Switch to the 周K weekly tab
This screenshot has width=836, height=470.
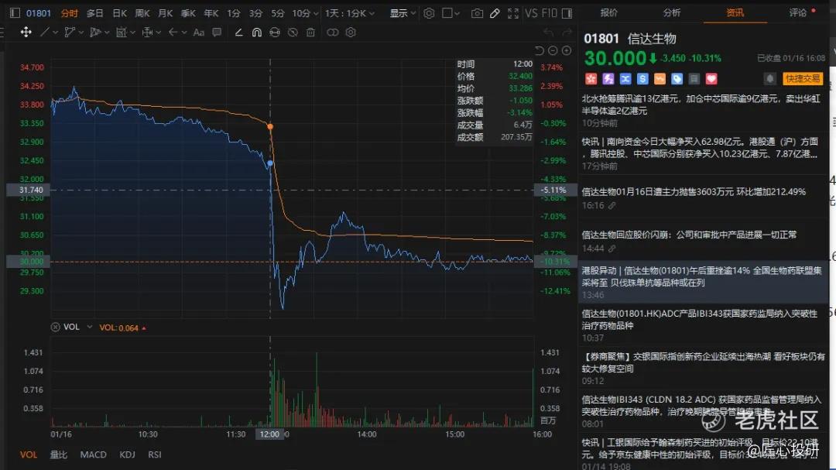tap(142, 13)
